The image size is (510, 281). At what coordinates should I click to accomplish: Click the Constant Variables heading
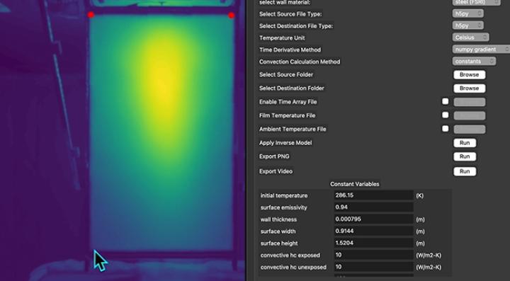pyautogui.click(x=355, y=184)
